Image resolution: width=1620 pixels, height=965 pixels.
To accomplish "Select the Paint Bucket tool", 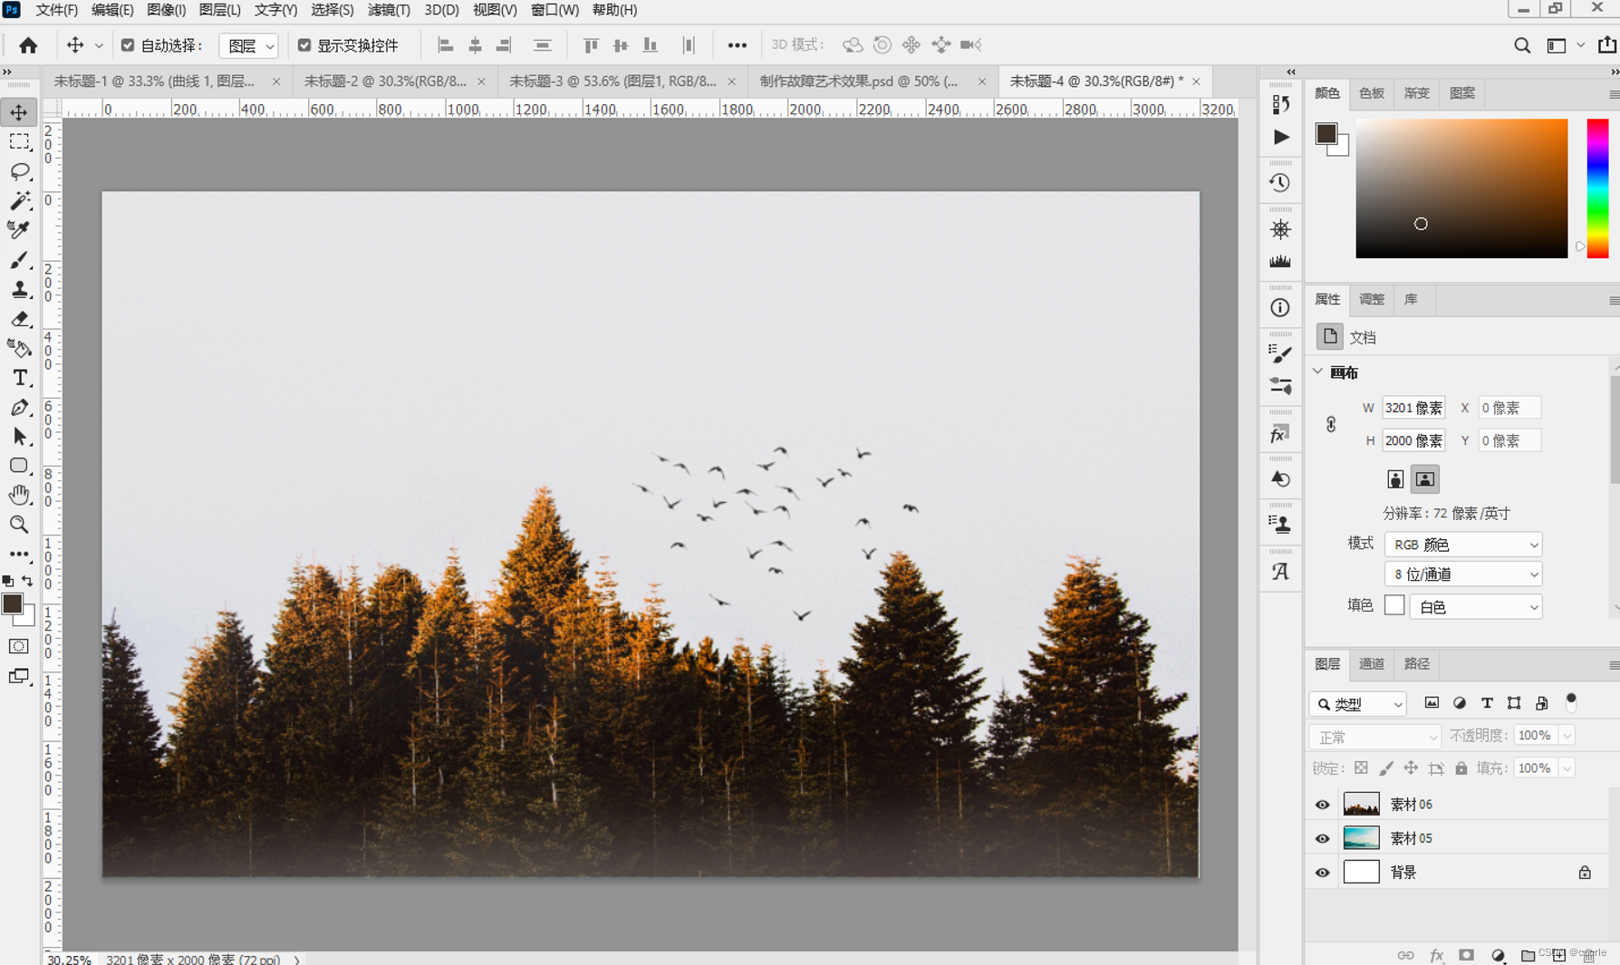I will pyautogui.click(x=19, y=348).
